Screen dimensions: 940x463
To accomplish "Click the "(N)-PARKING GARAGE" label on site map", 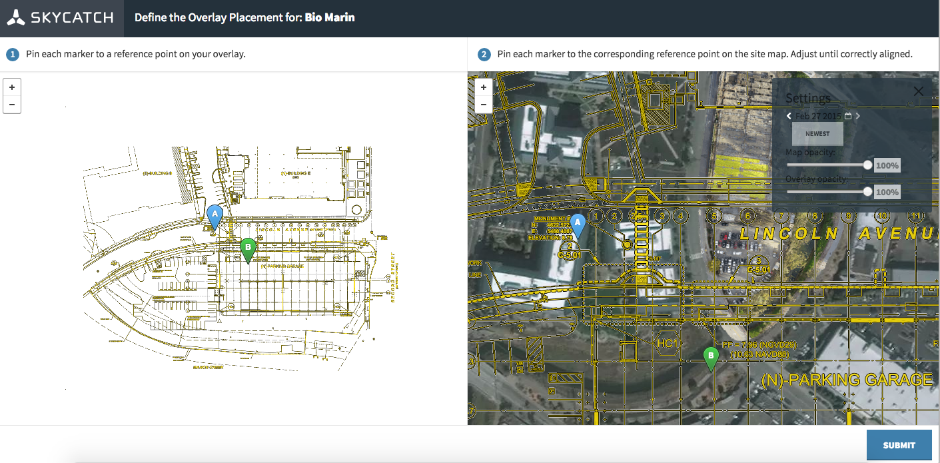I will coord(847,380).
